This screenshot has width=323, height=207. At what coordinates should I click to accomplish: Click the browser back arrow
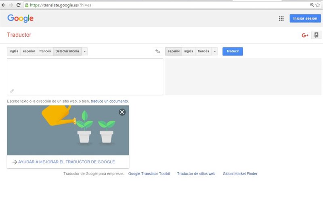pyautogui.click(x=4, y=5)
